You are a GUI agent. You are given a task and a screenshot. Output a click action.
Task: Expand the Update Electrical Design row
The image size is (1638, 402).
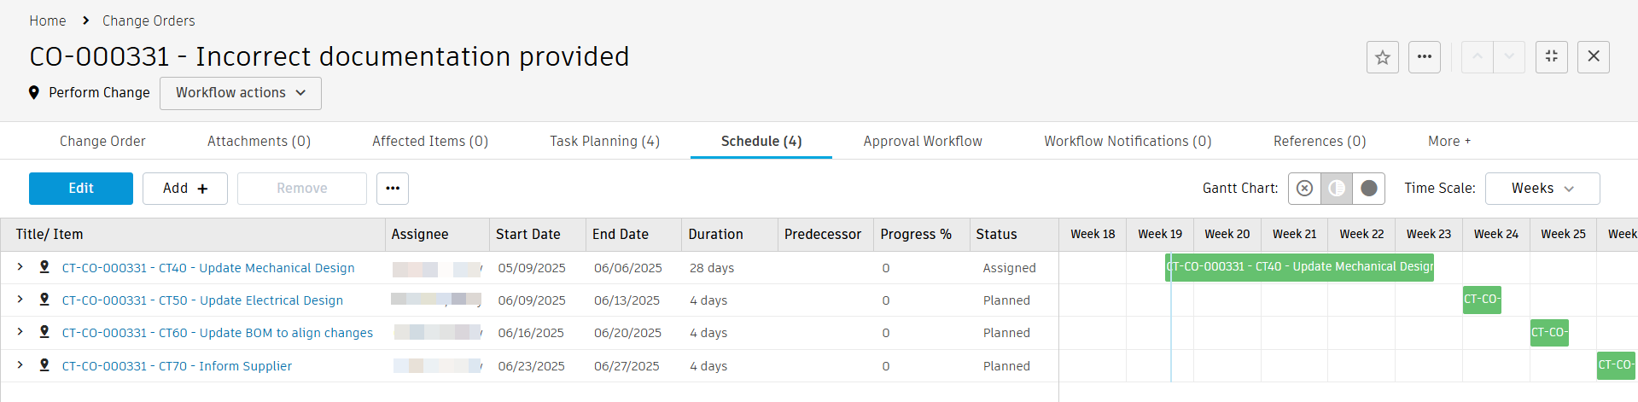click(20, 300)
